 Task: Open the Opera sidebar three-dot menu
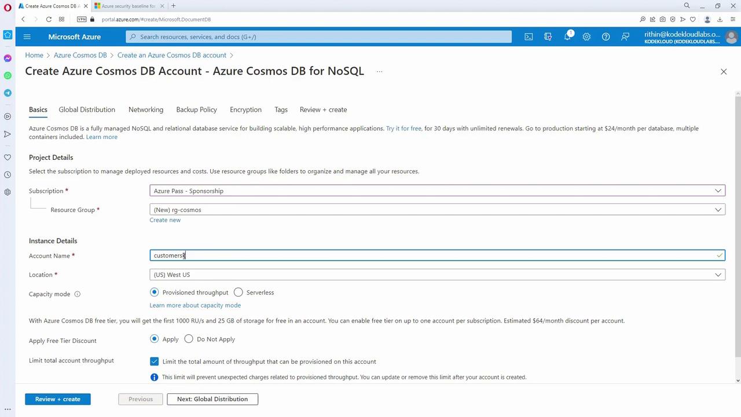[x=8, y=409]
